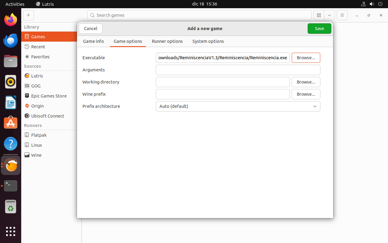The image size is (388, 243).
Task: Open Activities overview
Action: 15,4
